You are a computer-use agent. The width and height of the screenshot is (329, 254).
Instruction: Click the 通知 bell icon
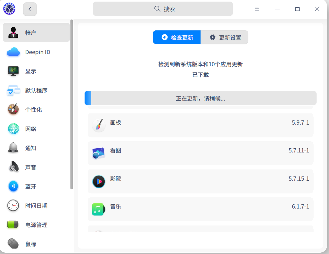(13, 148)
